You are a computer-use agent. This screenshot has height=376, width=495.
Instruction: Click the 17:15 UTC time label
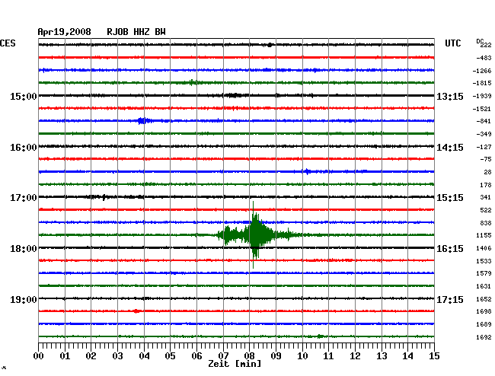[x=450, y=299]
